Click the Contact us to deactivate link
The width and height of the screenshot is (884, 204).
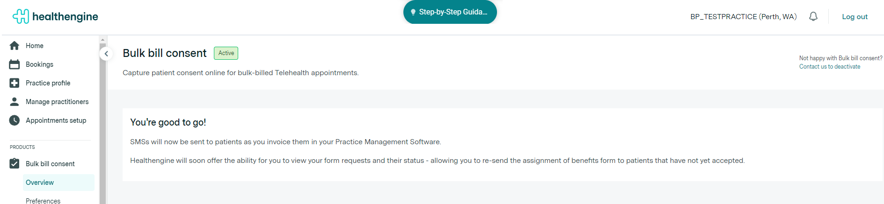(x=829, y=67)
